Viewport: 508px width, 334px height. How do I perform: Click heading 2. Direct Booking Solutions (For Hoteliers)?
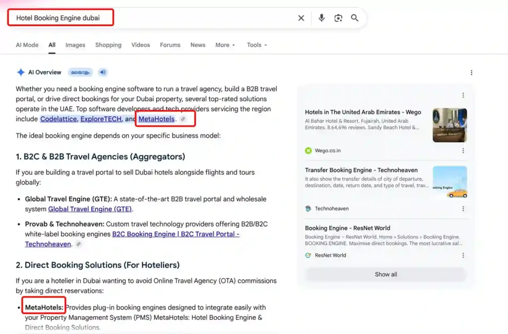pyautogui.click(x=98, y=265)
